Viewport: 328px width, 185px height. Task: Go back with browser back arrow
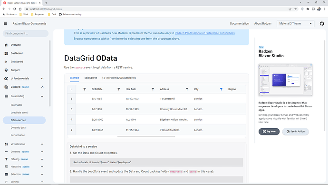point(4,9)
